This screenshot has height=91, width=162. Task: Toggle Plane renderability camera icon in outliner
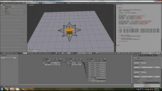pos(25,12)
